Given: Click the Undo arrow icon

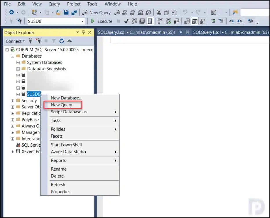Looking at the screenshot, I should click(185, 12).
